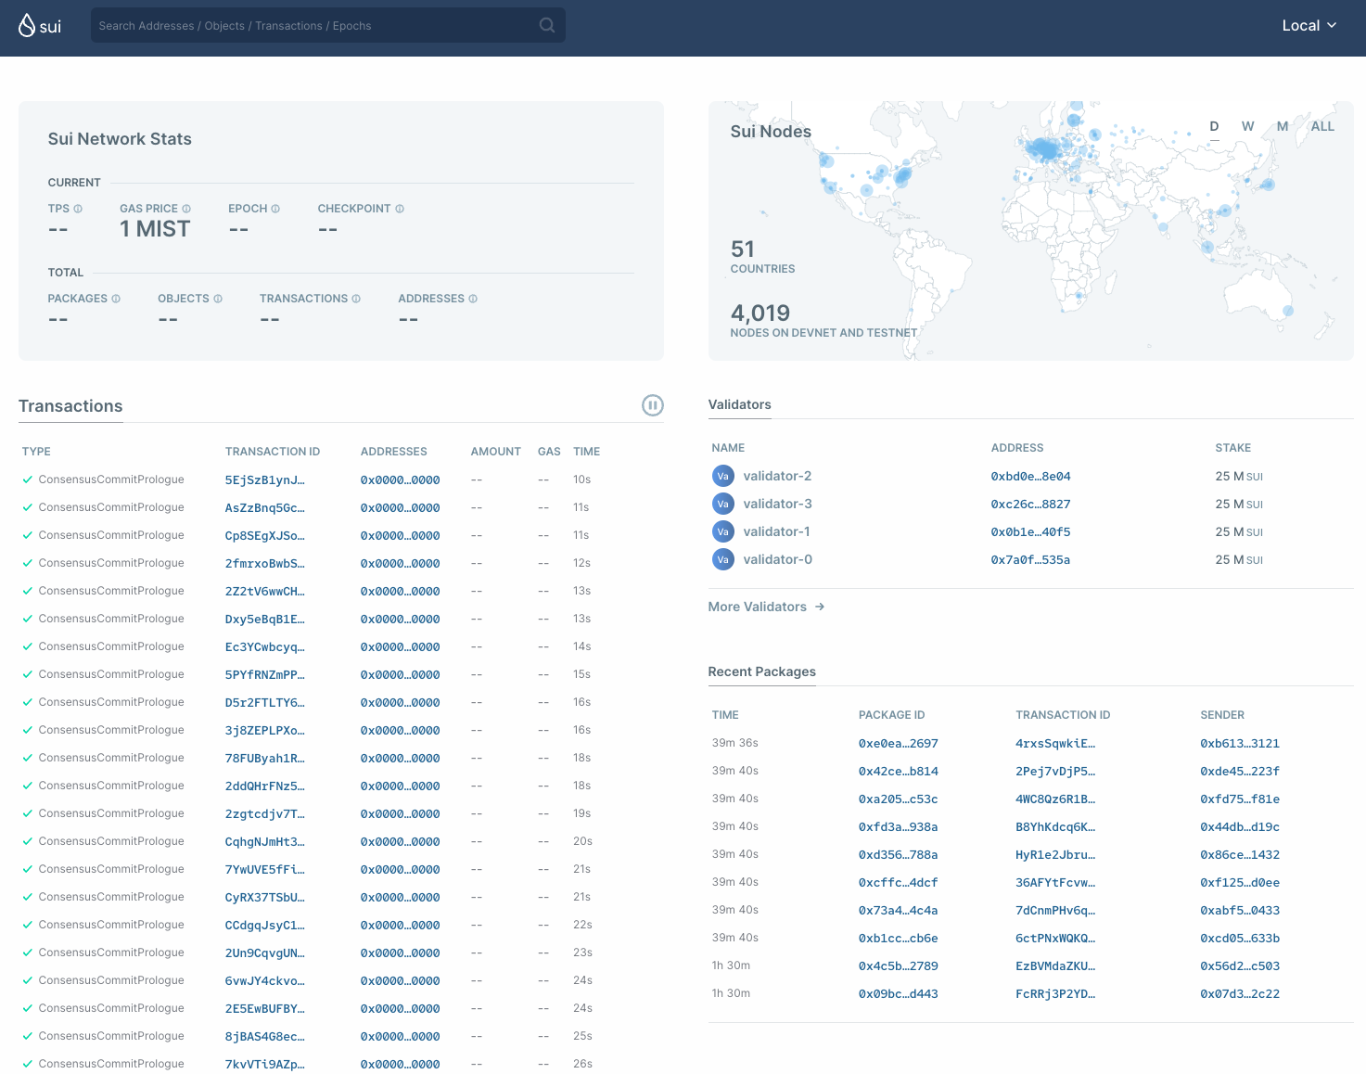Open the Sui logo home link
Screen dimensions: 1366x1074
(x=40, y=26)
